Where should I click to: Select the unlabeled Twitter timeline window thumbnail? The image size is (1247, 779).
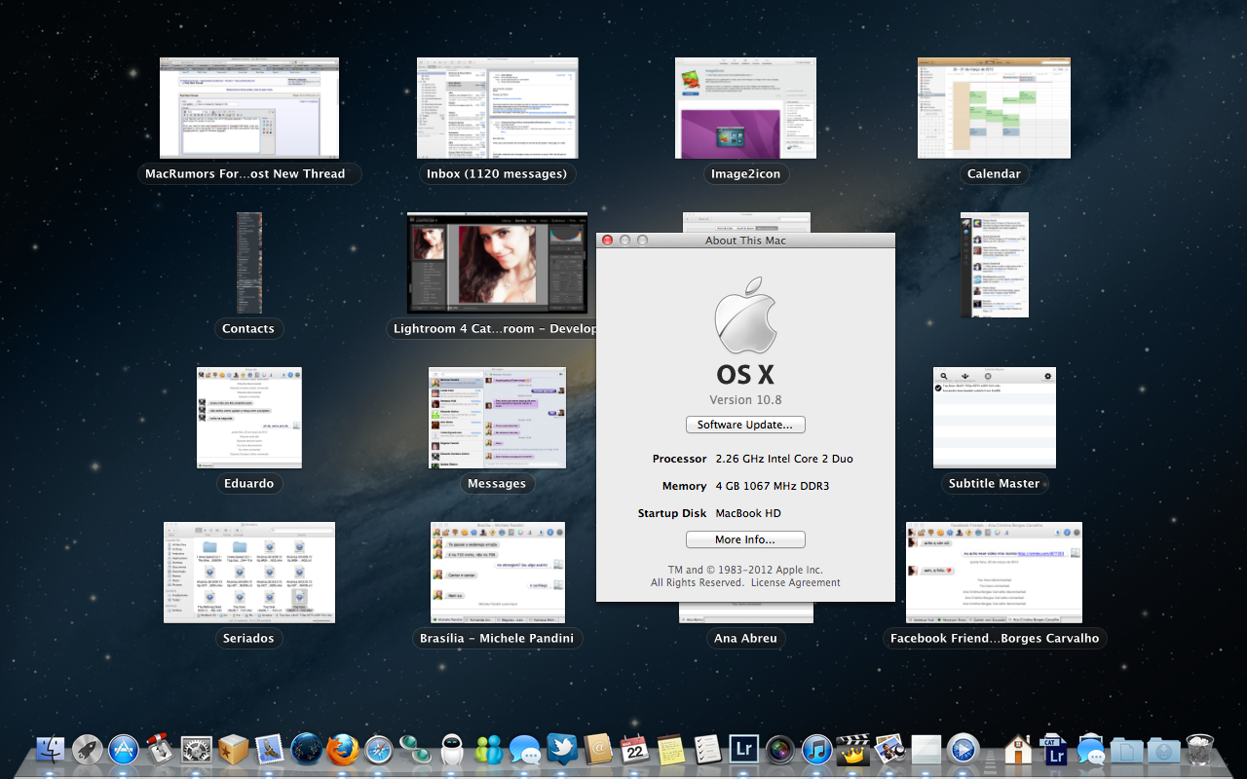click(994, 264)
